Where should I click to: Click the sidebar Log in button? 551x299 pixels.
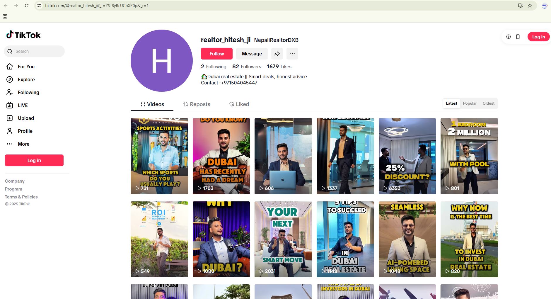tap(34, 160)
